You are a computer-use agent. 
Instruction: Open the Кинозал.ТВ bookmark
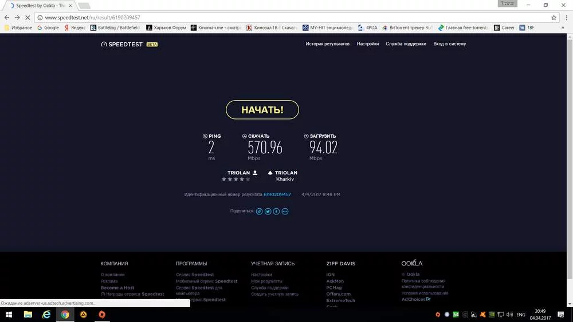[272, 27]
